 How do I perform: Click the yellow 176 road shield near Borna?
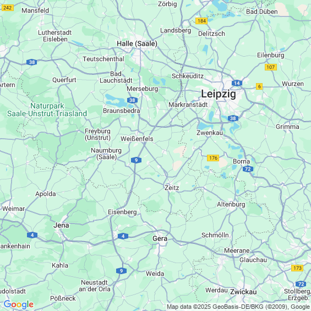213,158
